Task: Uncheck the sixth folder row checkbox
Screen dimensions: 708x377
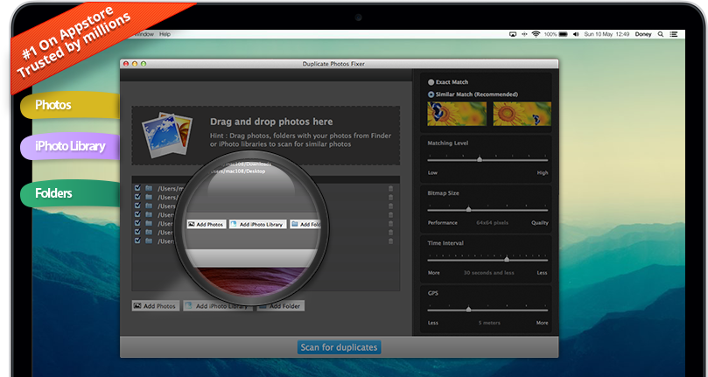Action: coord(137,232)
